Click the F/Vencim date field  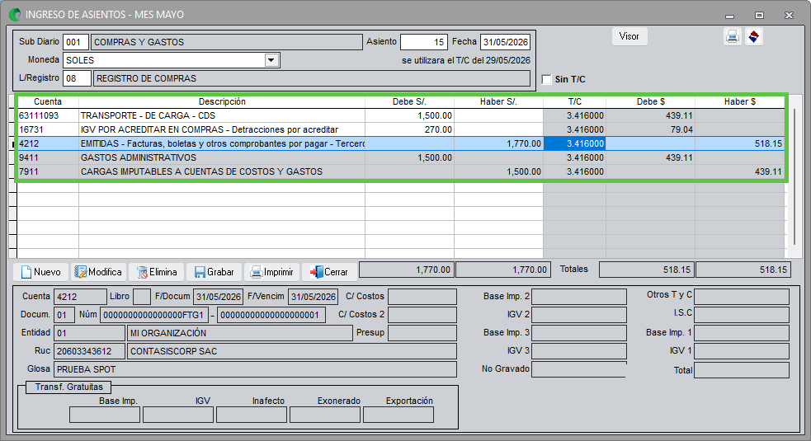pos(313,297)
